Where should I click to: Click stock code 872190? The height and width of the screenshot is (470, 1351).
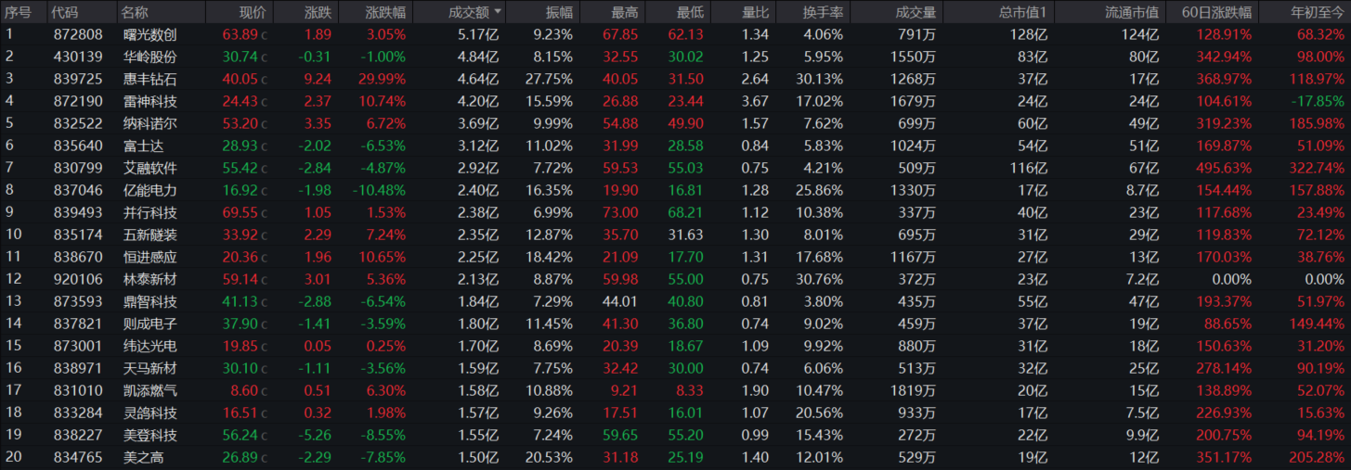[x=77, y=101]
